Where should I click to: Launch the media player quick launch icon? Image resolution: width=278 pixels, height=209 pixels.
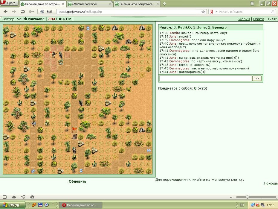coord(46,205)
